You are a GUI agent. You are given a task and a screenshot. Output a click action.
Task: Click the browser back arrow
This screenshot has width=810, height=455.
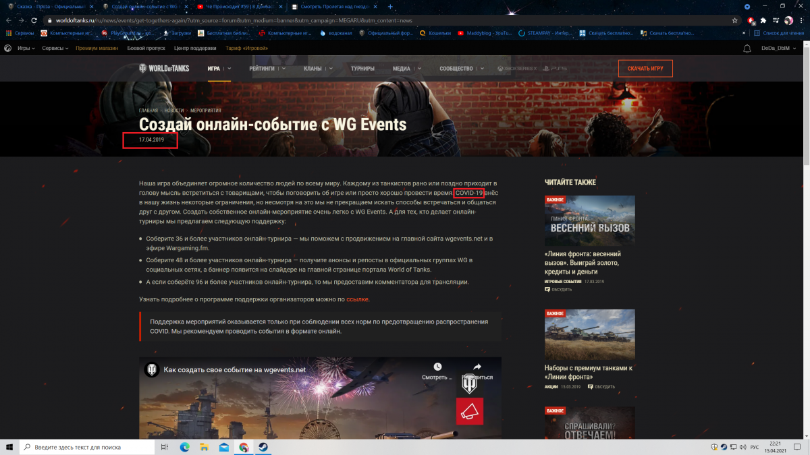pos(7,20)
